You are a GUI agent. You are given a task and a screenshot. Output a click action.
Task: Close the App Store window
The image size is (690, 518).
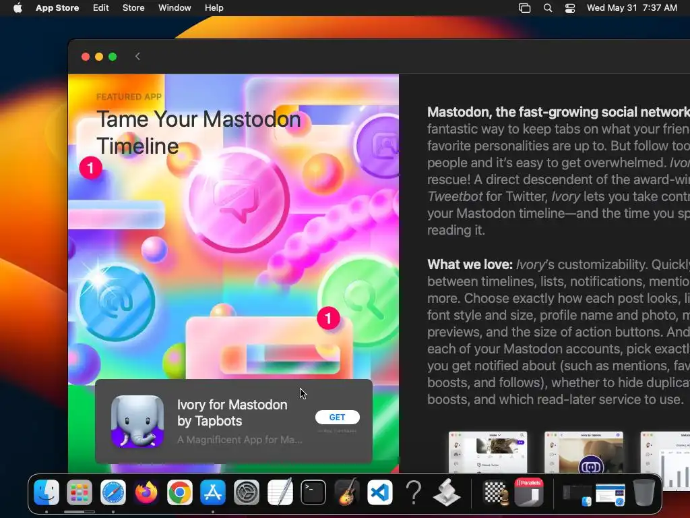point(86,57)
